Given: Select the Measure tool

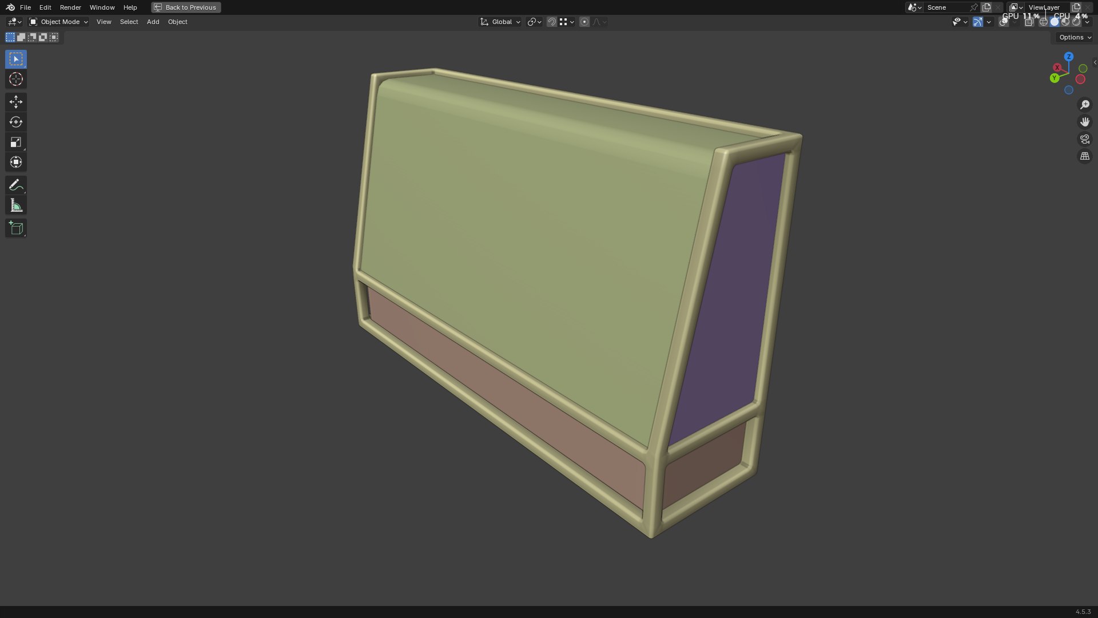Looking at the screenshot, I should (x=16, y=205).
